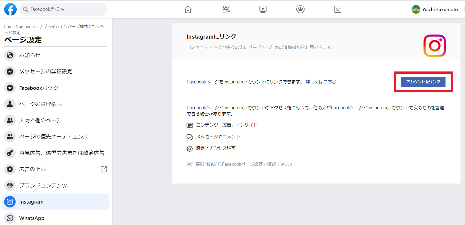Click the star badge icon for Facebookバッジ
The width and height of the screenshot is (465, 225).
click(x=10, y=88)
